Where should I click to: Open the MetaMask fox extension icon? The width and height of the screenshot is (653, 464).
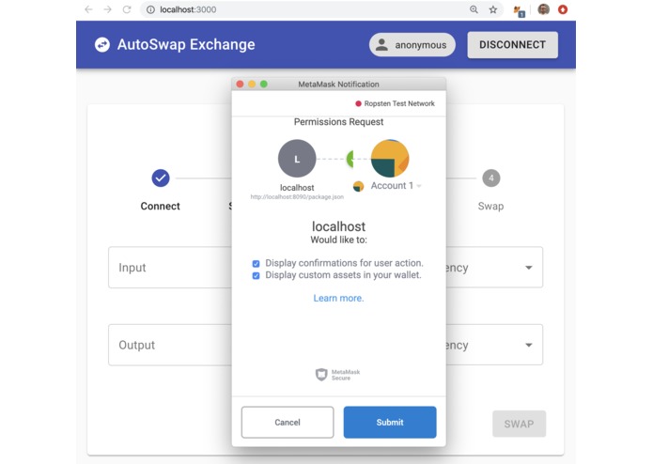pyautogui.click(x=519, y=10)
